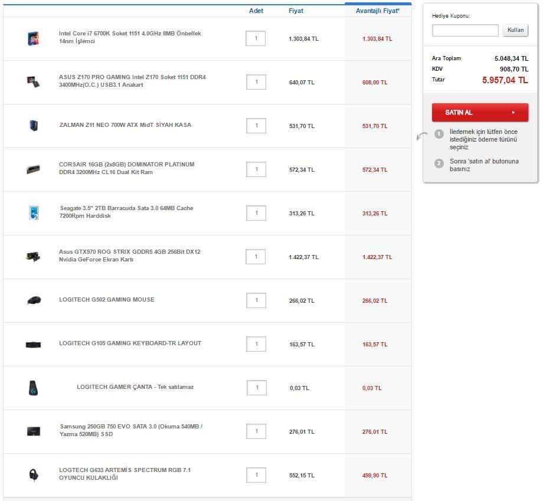Click the Asus GTX970 graphics card image
Screen dimensions: 543x501
pos(34,257)
